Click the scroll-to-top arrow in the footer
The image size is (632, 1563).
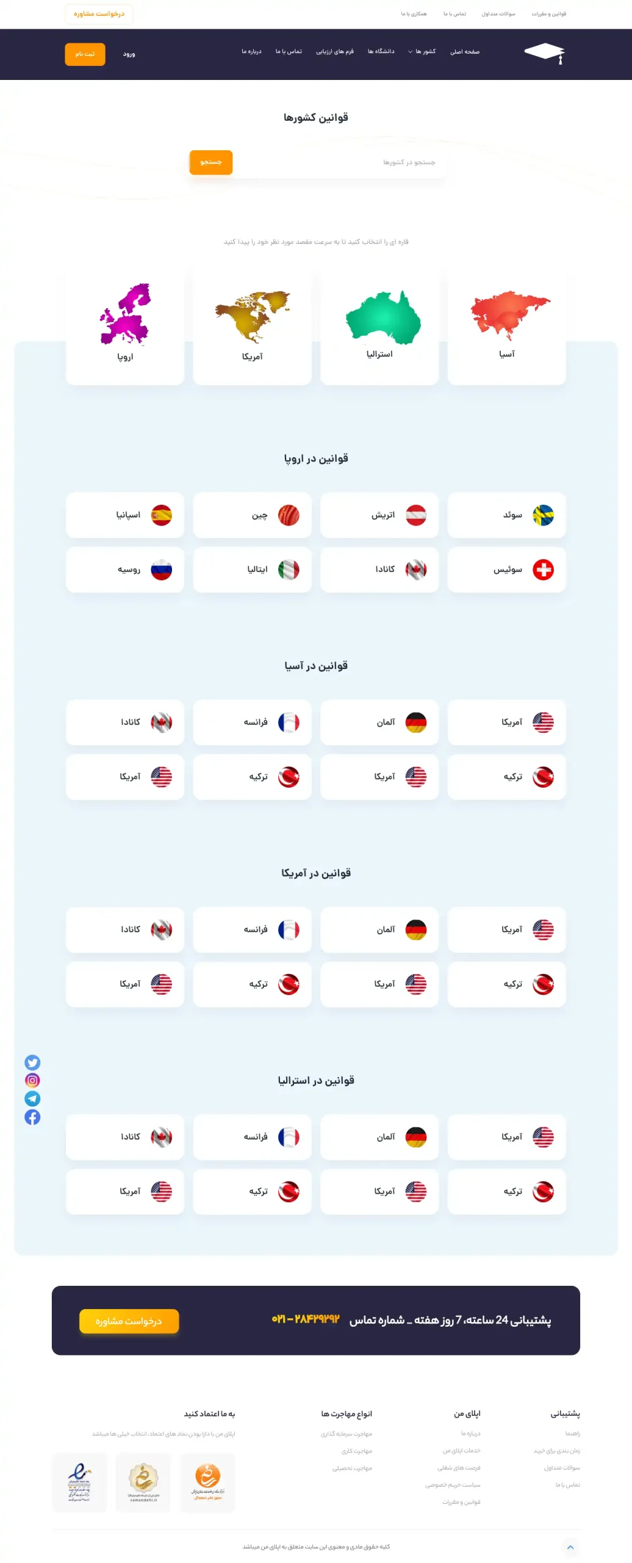point(570,1547)
